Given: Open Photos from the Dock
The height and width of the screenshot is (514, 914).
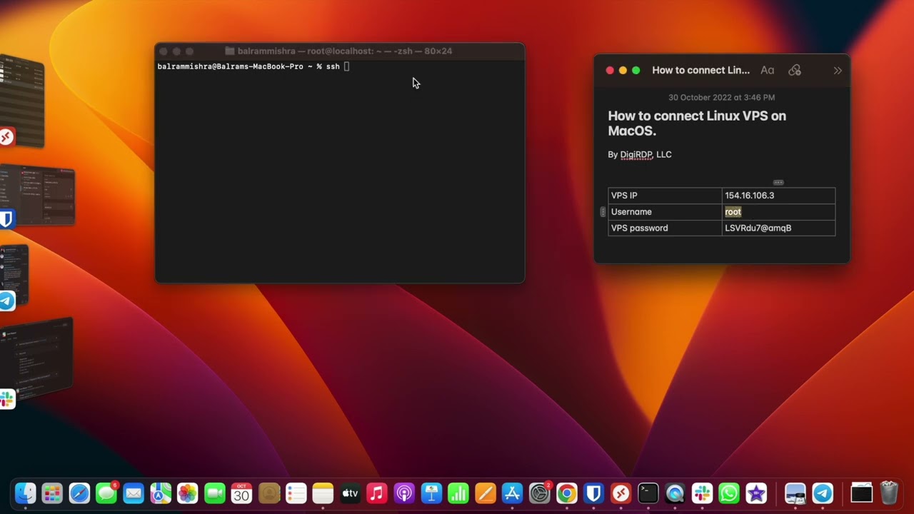Looking at the screenshot, I should (x=188, y=493).
